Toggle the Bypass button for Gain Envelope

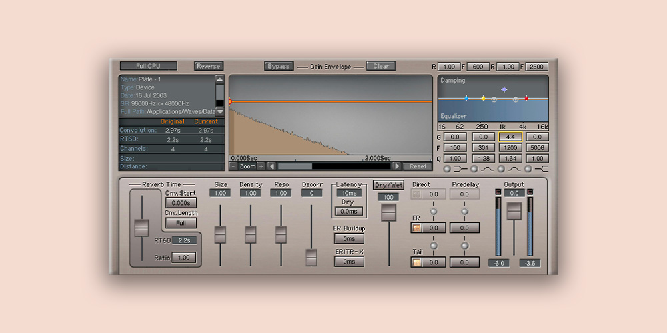pos(279,66)
